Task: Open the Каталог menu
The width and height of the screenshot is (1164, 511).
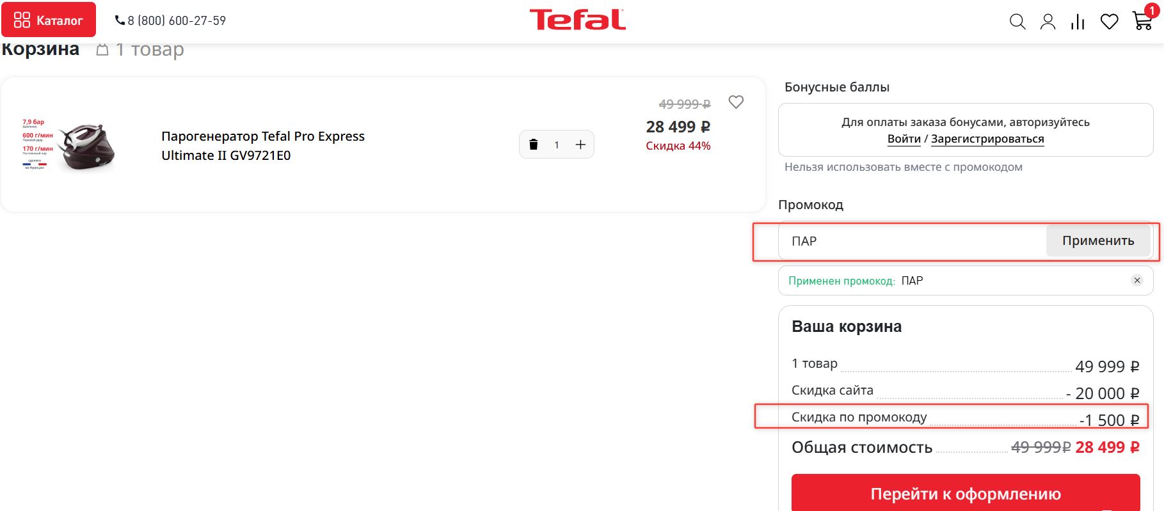Action: coord(49,20)
